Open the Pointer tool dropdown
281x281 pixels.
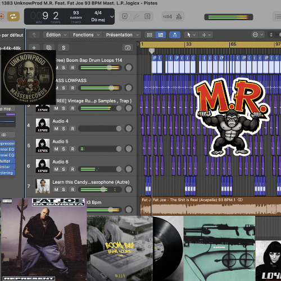pyautogui.click(x=192, y=35)
